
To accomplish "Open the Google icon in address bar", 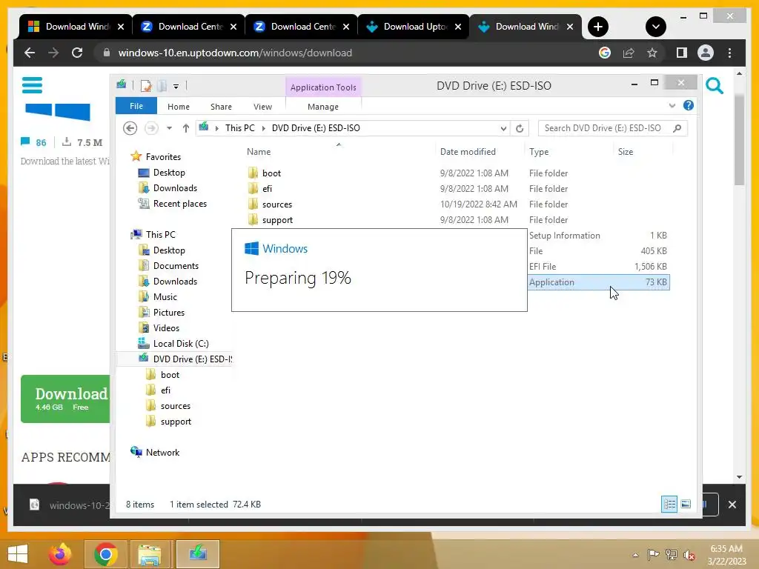I will (605, 53).
